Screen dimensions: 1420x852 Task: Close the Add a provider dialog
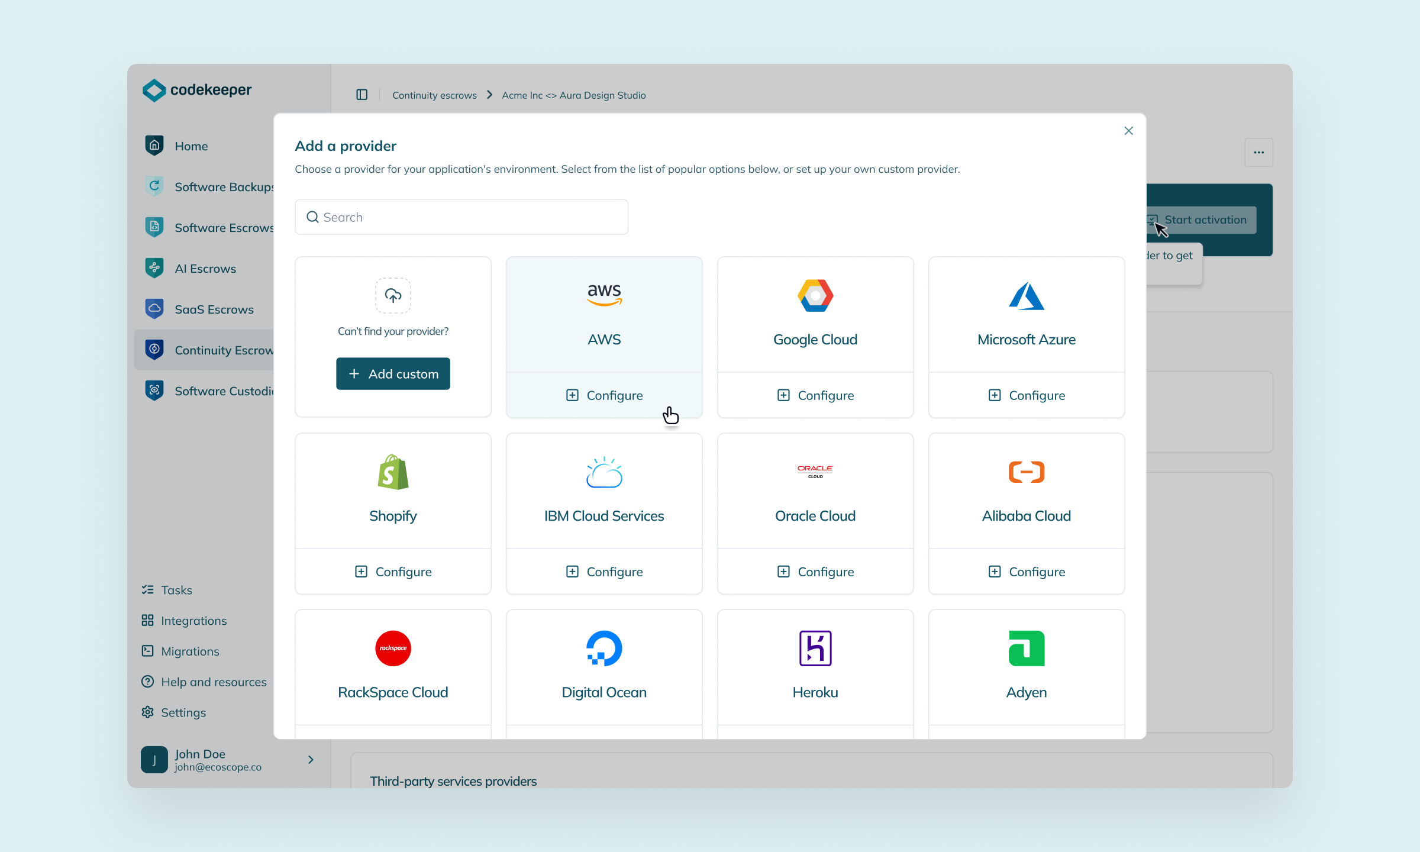pos(1128,131)
